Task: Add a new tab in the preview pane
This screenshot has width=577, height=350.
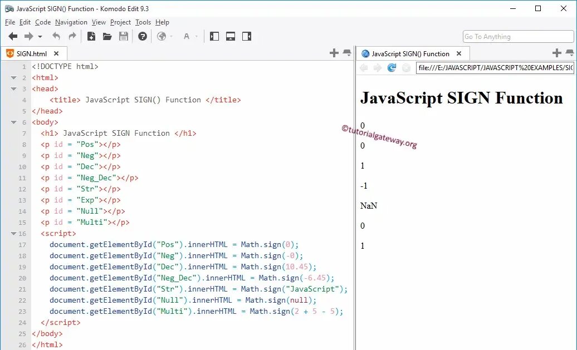Action: [557, 53]
